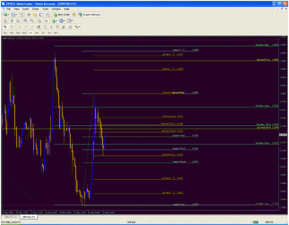Expand the Profiles dropdown arrow
Image resolution: width=289 pixels, height=225 pixels.
coord(16,14)
